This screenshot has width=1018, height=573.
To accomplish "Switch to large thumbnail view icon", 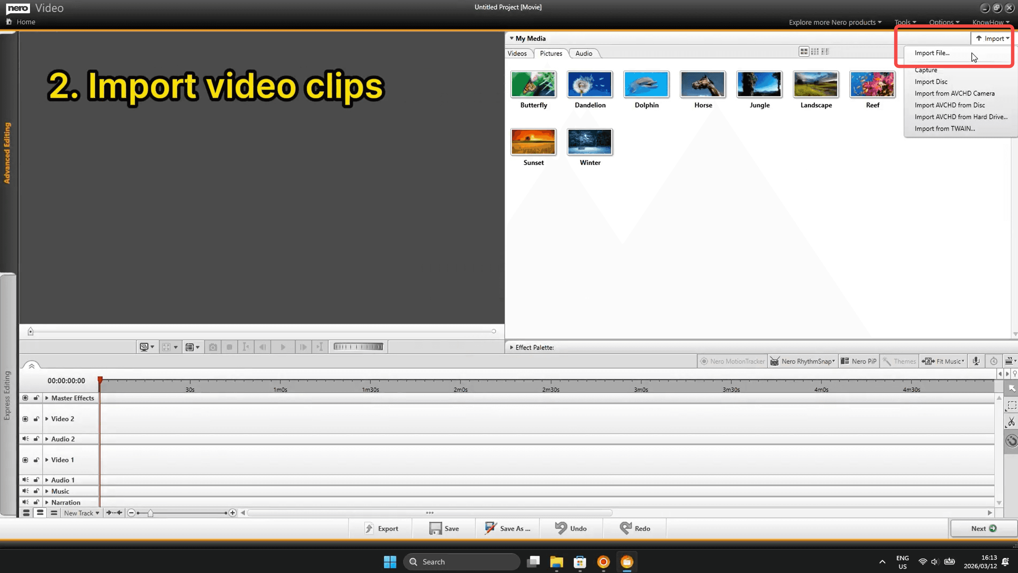I will pos(804,52).
